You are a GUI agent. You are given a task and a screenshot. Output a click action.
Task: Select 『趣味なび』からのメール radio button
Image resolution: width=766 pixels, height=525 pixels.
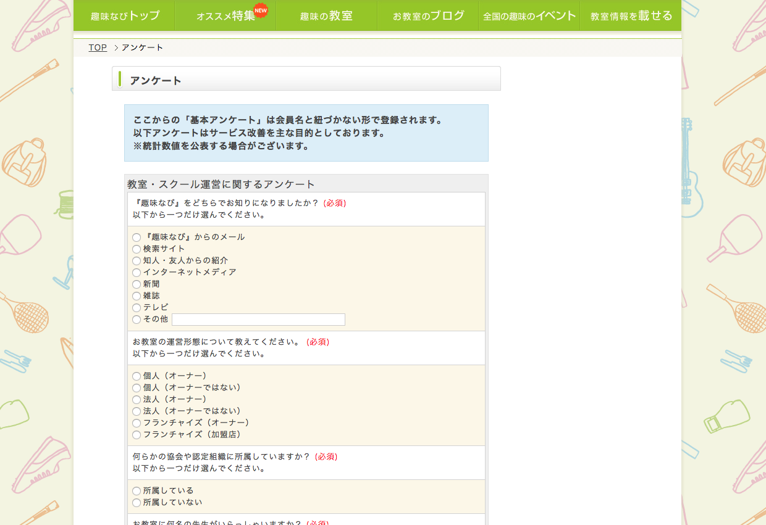point(137,238)
